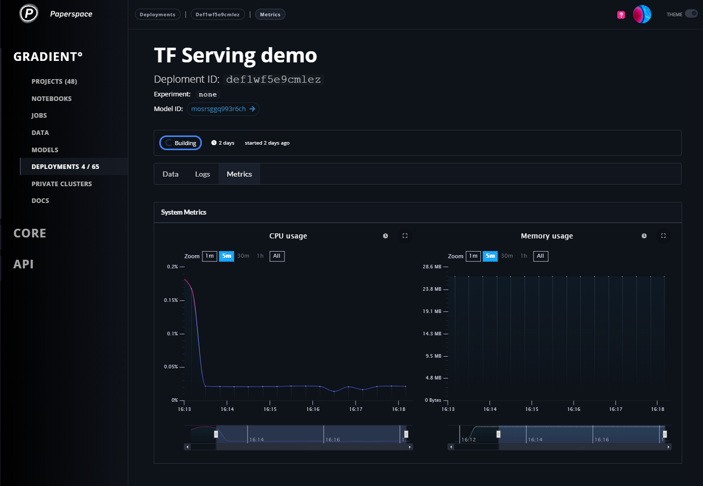Select the Metrics tab
This screenshot has width=703, height=486.
(239, 174)
